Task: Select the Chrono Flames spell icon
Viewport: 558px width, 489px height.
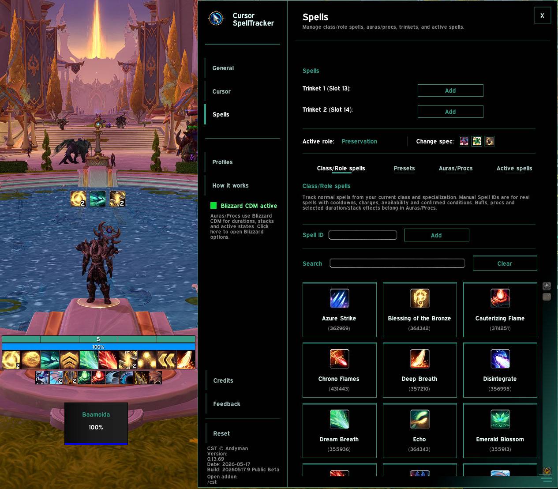Action: pos(339,359)
